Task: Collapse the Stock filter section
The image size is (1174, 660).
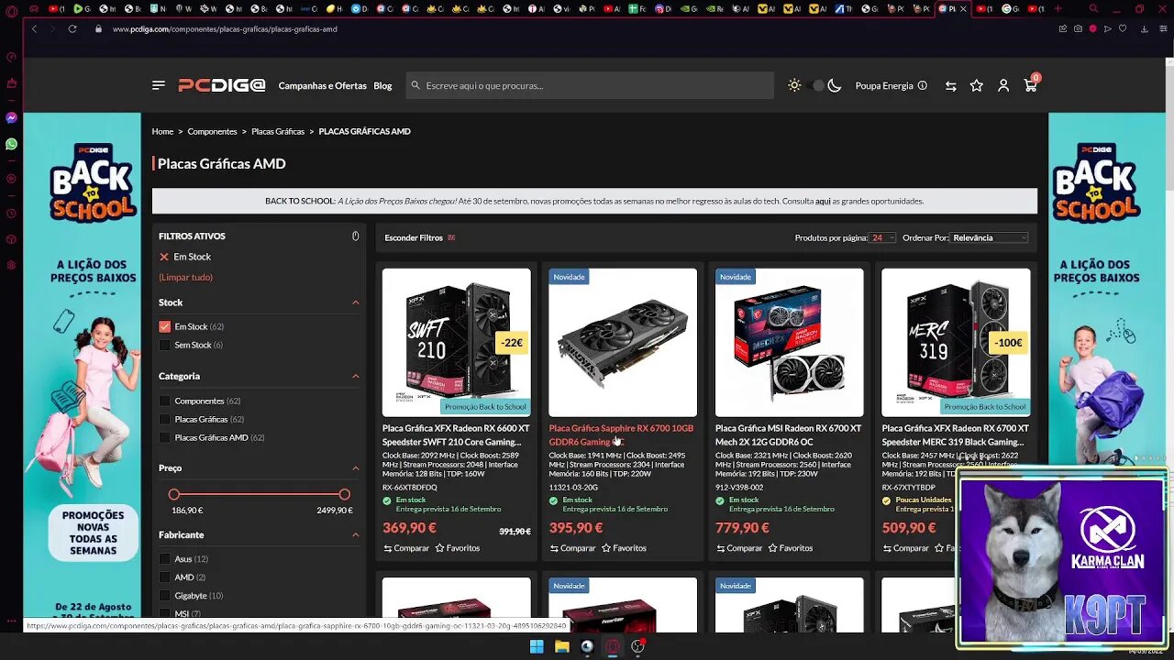Action: coord(356,302)
